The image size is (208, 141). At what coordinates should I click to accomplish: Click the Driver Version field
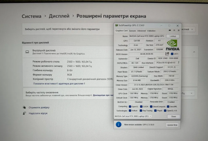[154, 85]
